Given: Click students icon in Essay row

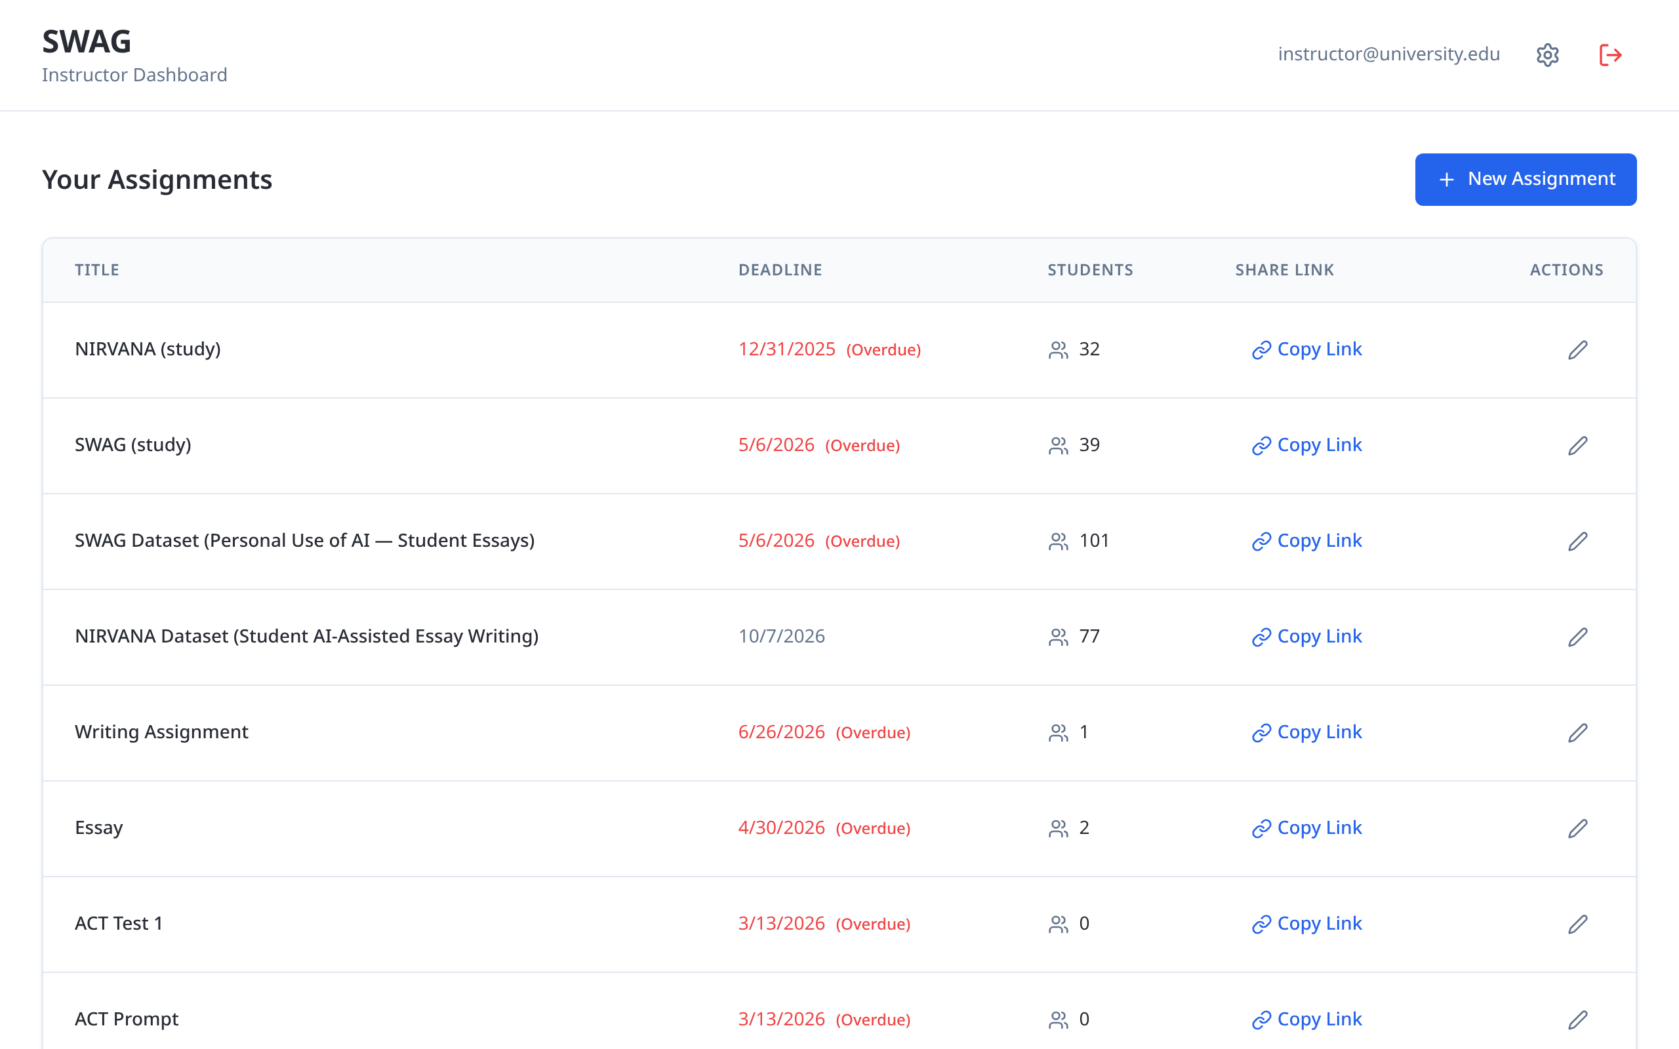Looking at the screenshot, I should coord(1058,828).
